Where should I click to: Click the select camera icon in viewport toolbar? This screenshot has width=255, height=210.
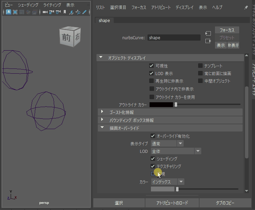45,12
